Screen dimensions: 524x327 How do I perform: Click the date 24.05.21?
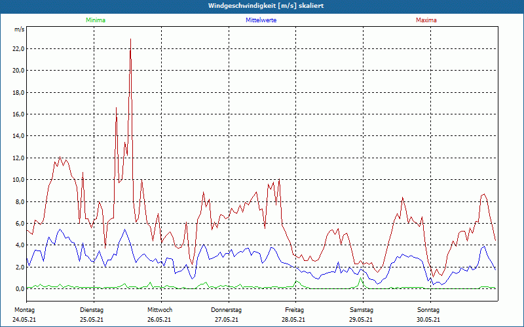[24, 320]
